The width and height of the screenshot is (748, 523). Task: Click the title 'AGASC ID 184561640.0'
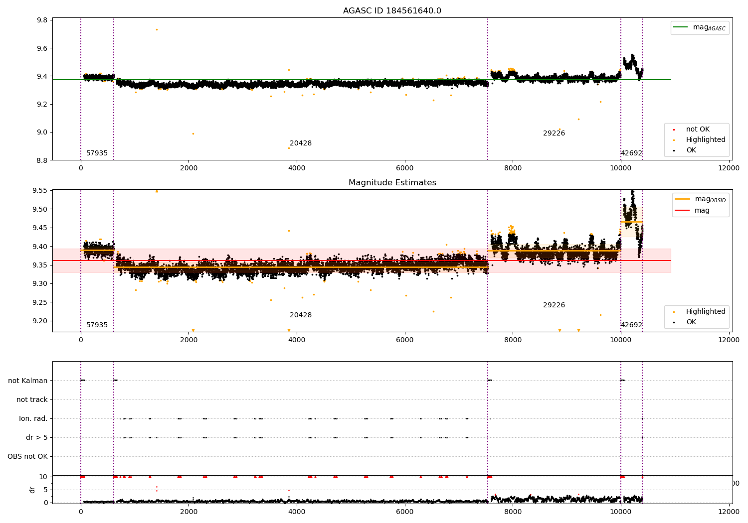point(392,11)
